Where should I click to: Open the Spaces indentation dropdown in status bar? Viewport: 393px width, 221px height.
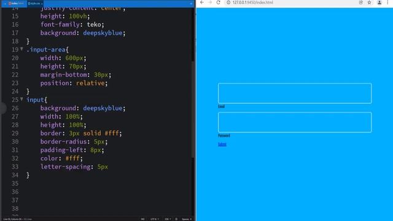187,219
